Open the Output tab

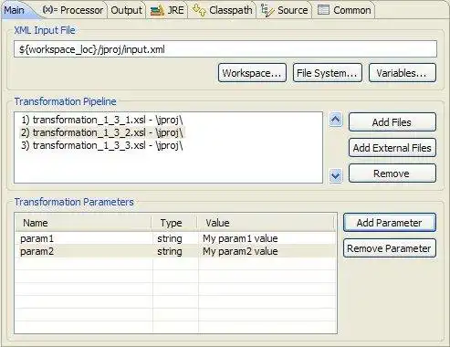click(x=126, y=10)
